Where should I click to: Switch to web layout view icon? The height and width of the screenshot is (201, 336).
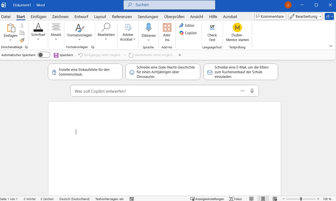click(x=275, y=199)
